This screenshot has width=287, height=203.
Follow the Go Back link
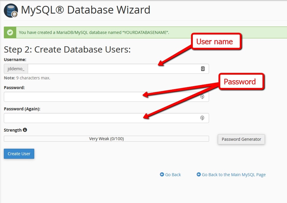coord(173,174)
